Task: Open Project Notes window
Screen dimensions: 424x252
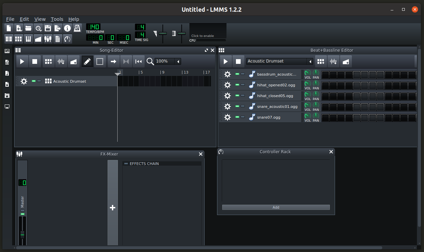Action: 58,39
